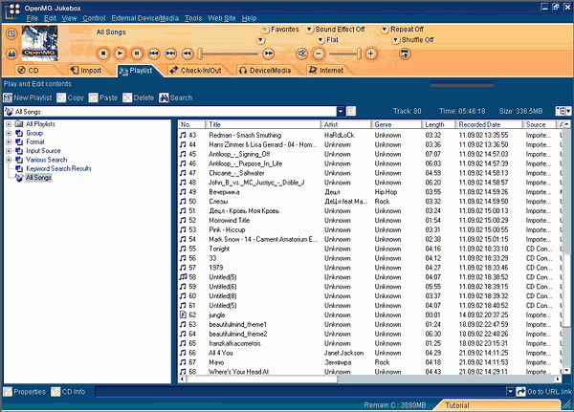Click the Copy toolbar button
The width and height of the screenshot is (574, 412).
[70, 98]
